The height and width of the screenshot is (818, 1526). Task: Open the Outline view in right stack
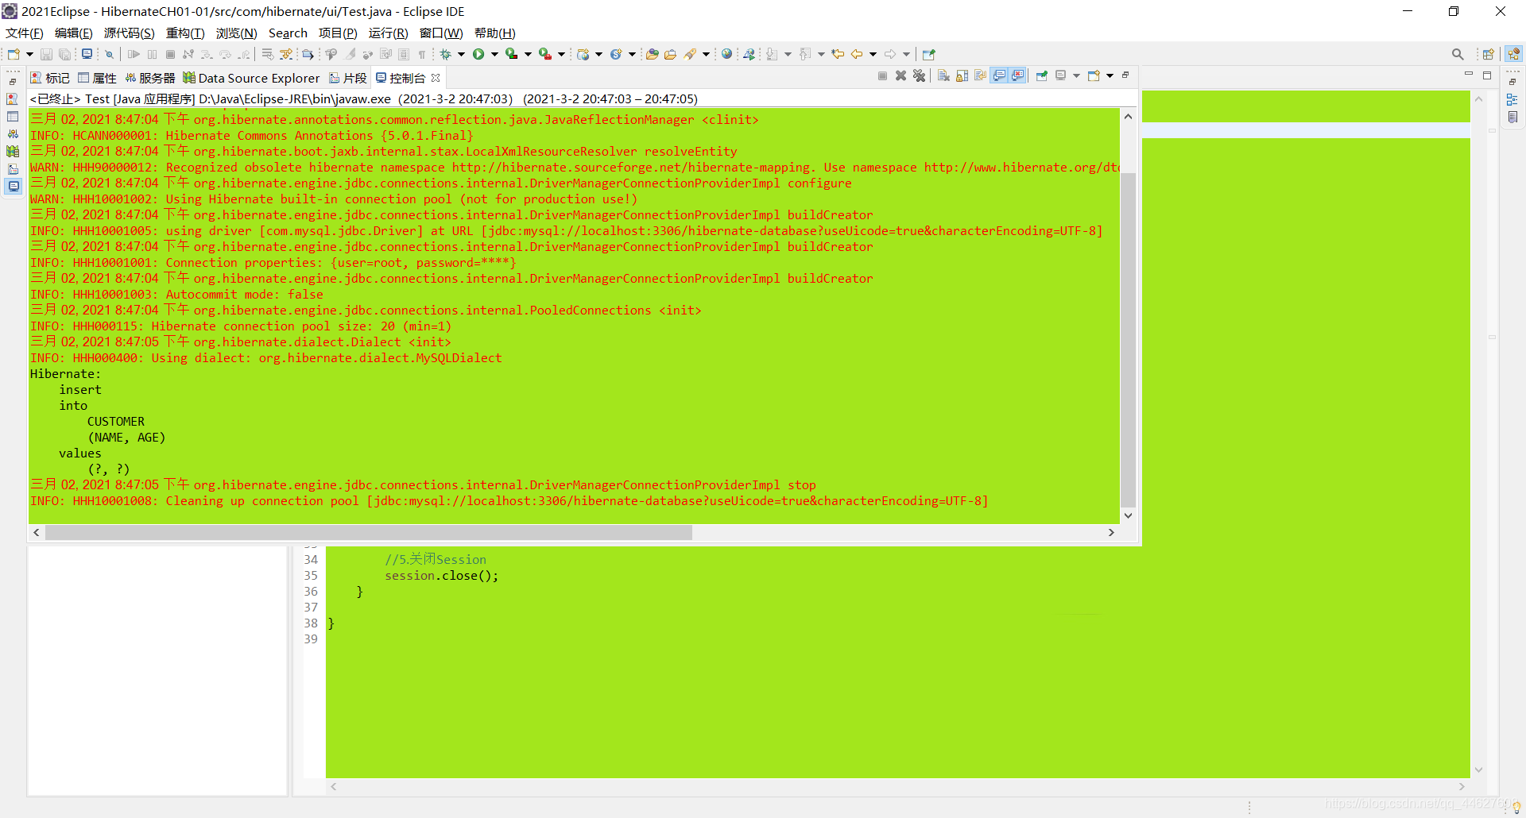tap(1512, 99)
